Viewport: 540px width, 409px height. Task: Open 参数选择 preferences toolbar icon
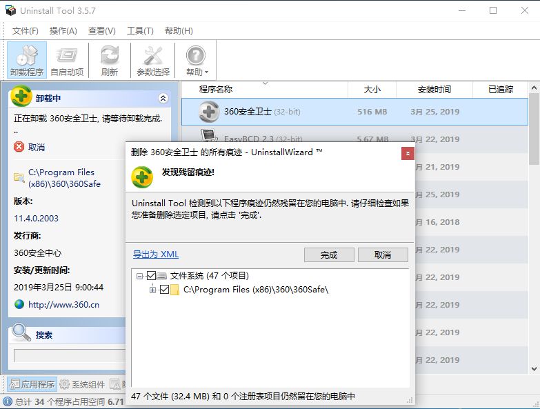(153, 60)
